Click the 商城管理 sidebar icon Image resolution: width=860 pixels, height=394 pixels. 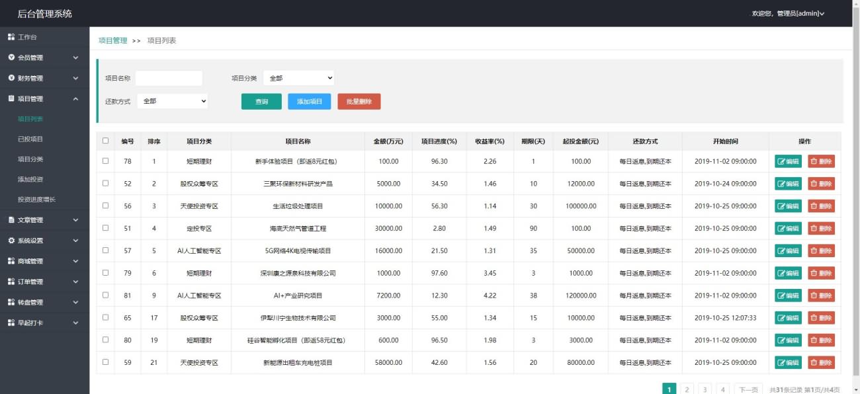tap(11, 261)
